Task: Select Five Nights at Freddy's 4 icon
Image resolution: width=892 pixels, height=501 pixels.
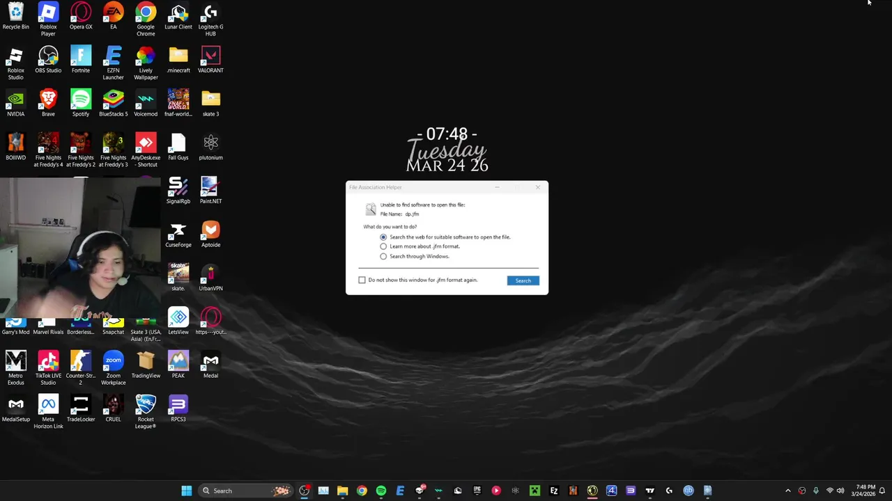Action: click(48, 150)
